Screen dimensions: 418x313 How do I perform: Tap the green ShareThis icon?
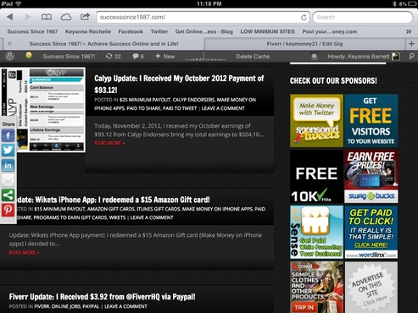click(8, 195)
